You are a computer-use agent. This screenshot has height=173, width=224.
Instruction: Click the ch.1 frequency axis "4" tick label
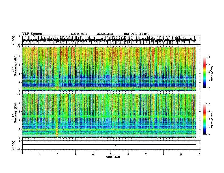[x=20, y=74]
